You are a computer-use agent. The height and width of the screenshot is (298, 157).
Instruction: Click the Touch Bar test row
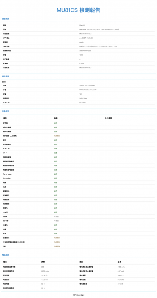[78, 178]
